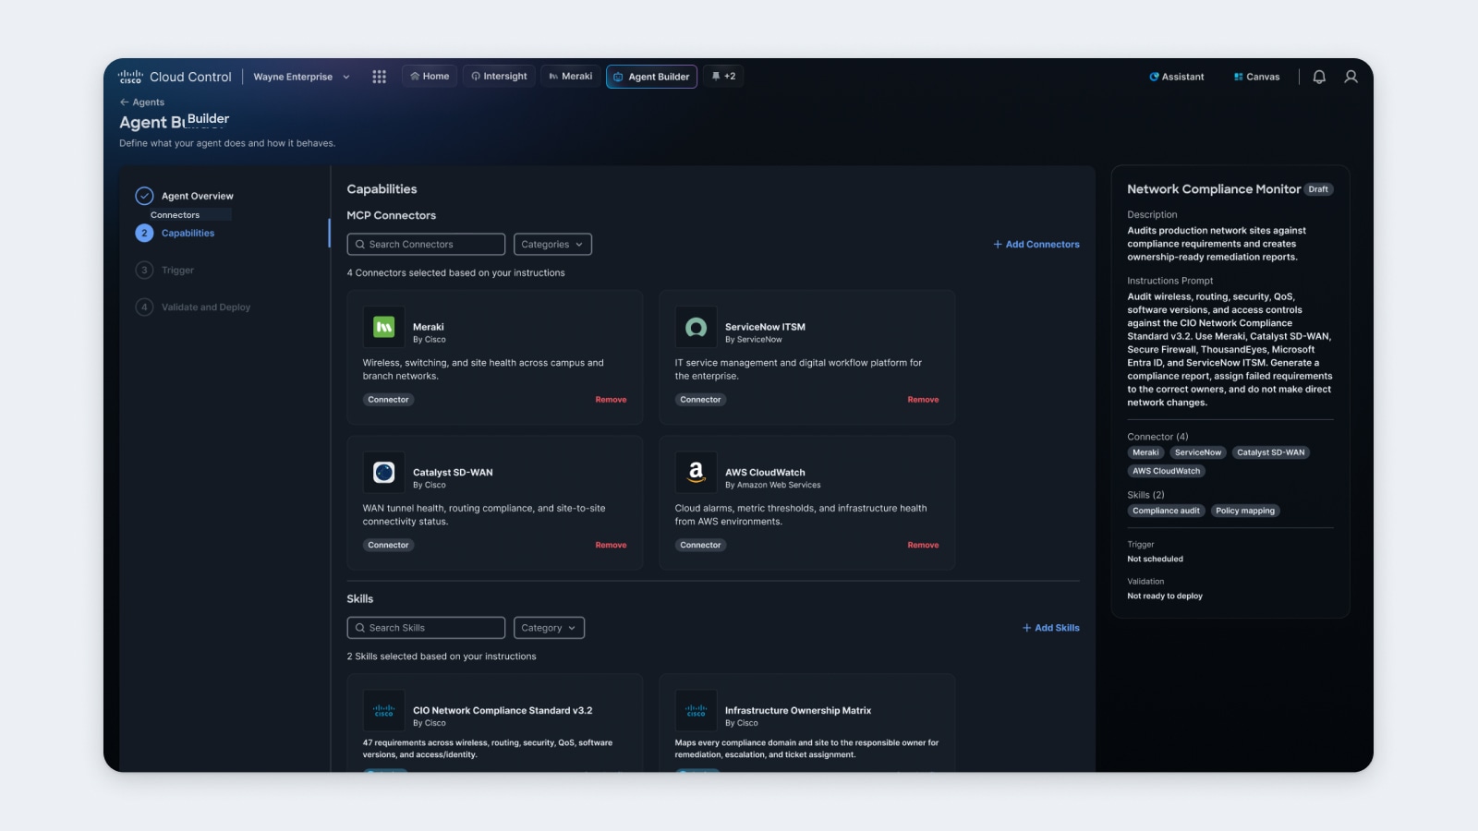The height and width of the screenshot is (831, 1478).
Task: Select the Agent Builder tab
Action: 651,77
